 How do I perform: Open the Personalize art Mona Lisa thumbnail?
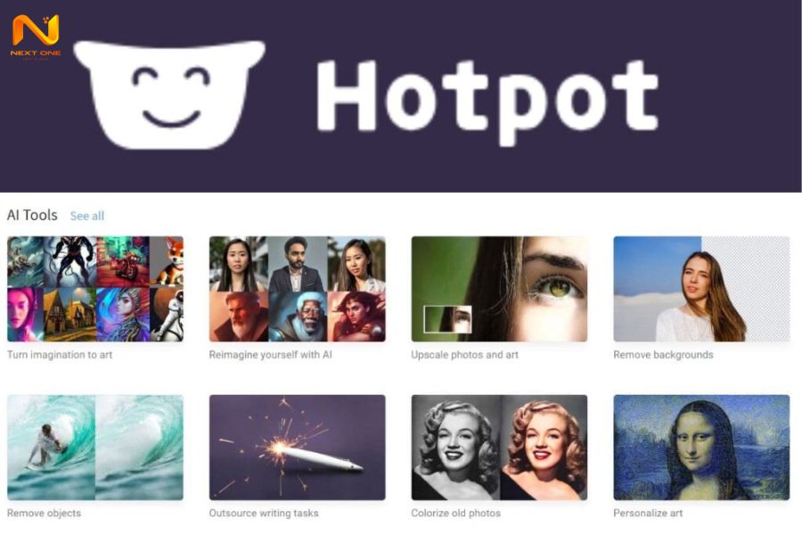click(x=701, y=448)
